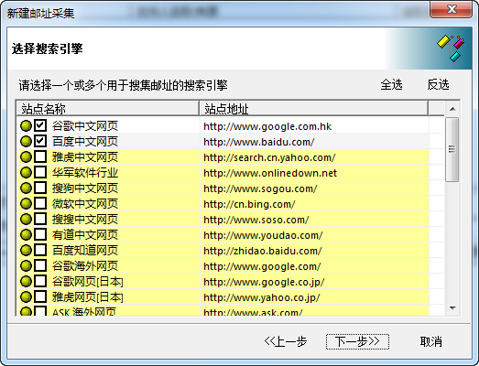Image resolution: width=479 pixels, height=366 pixels.
Task: Click the vertical scrollbar thumb
Action: click(452, 149)
